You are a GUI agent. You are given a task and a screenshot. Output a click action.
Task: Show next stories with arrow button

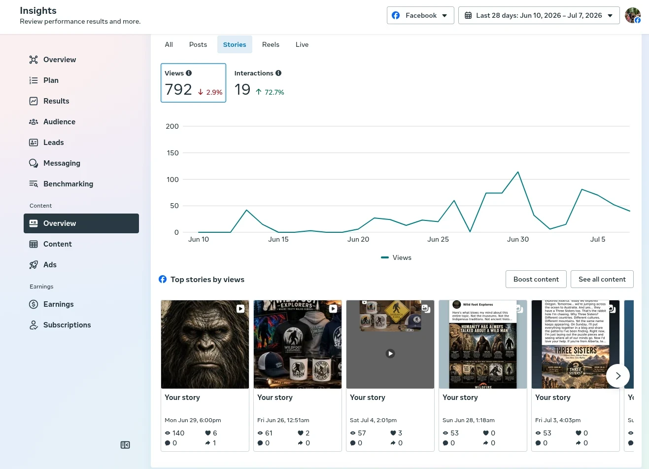click(618, 376)
